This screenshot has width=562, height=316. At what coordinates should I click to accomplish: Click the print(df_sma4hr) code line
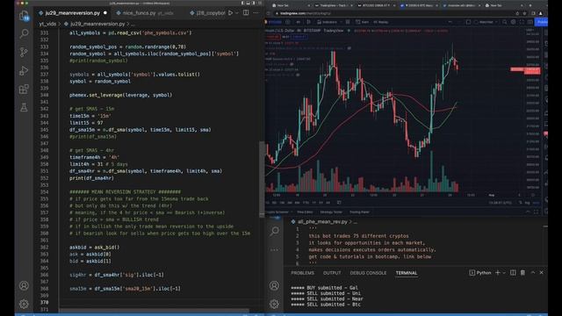tap(91, 178)
